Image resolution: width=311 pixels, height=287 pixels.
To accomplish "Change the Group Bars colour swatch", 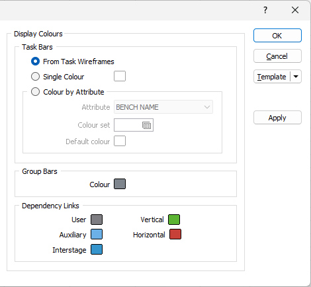I will (120, 184).
